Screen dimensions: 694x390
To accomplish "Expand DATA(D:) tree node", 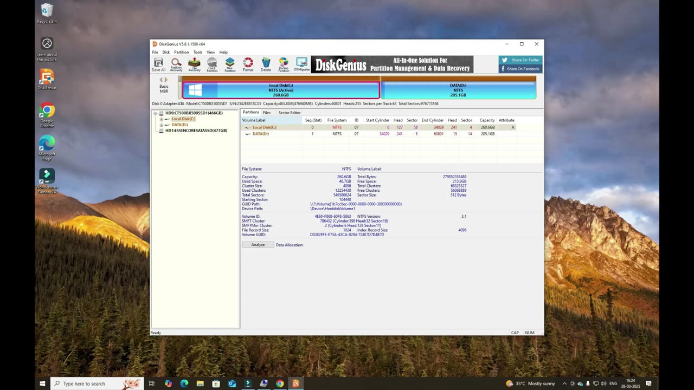I will pos(161,125).
